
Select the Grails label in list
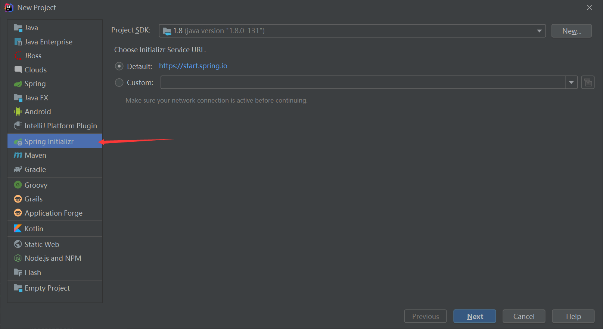pyautogui.click(x=34, y=199)
